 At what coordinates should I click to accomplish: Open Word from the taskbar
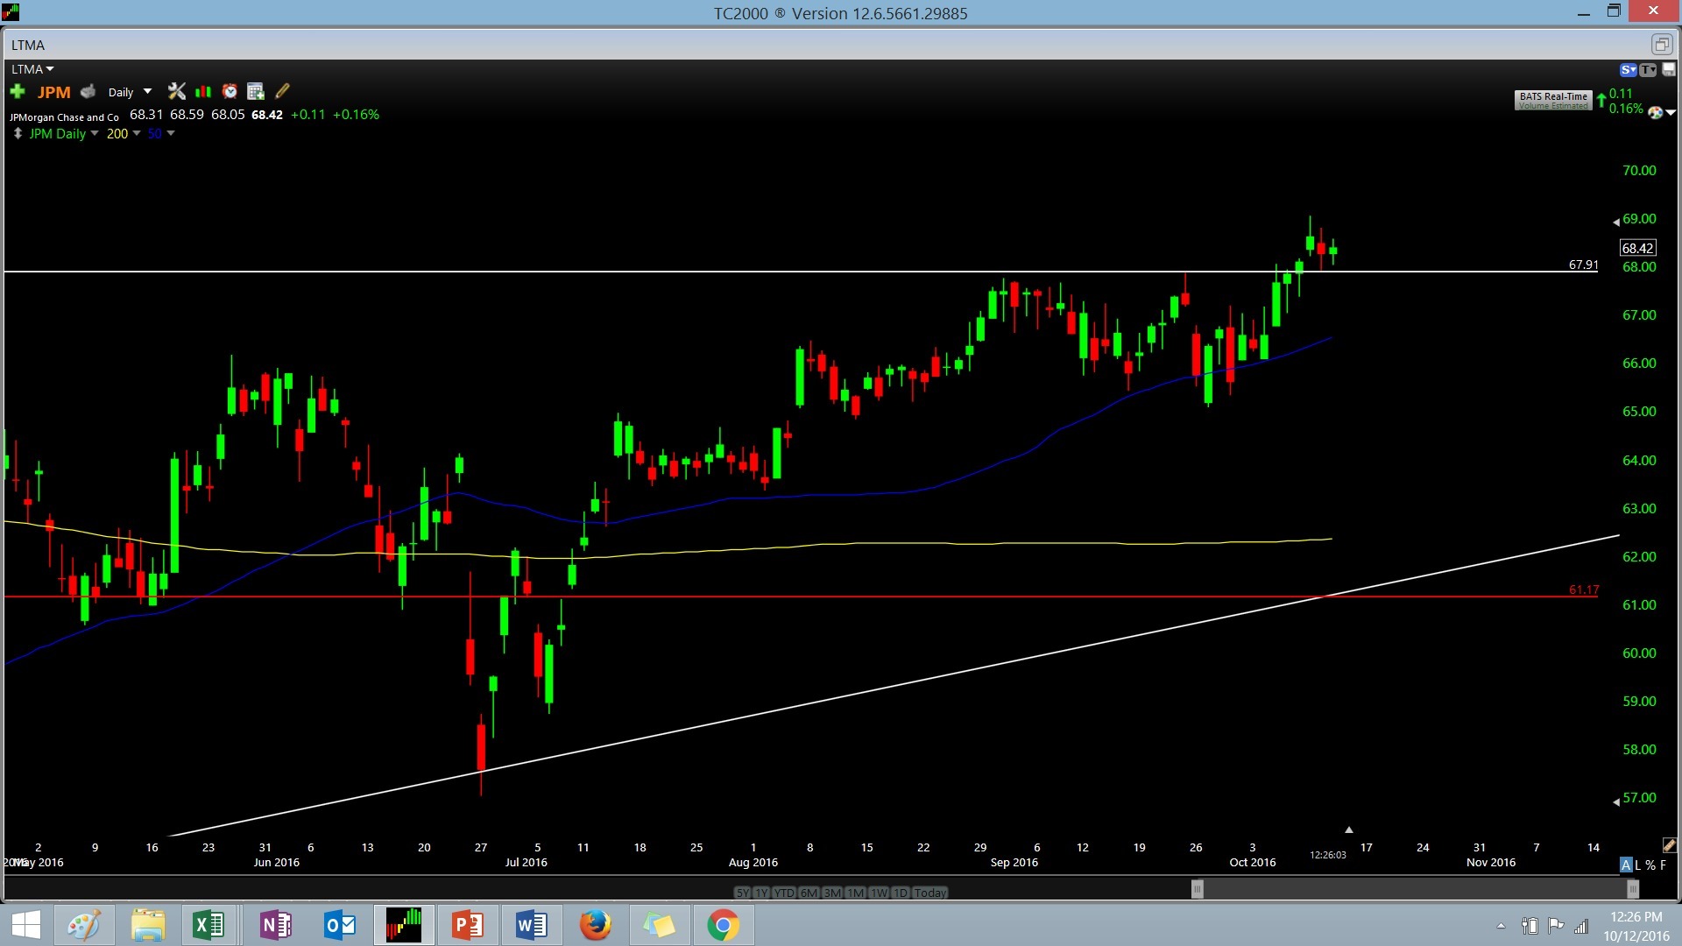click(532, 925)
